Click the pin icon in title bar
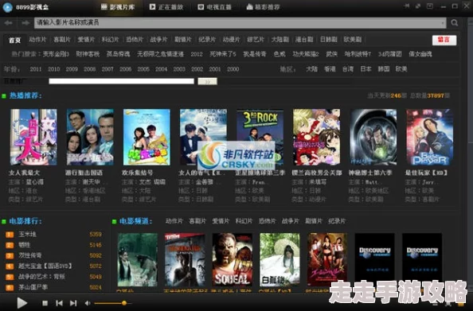 pos(406,6)
